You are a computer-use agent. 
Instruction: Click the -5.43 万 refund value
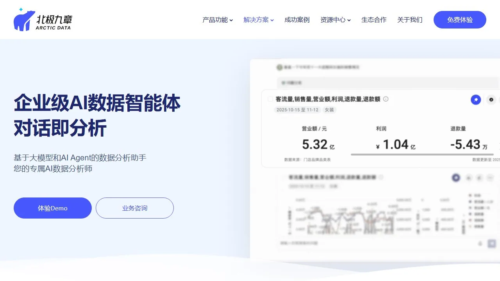(x=469, y=145)
